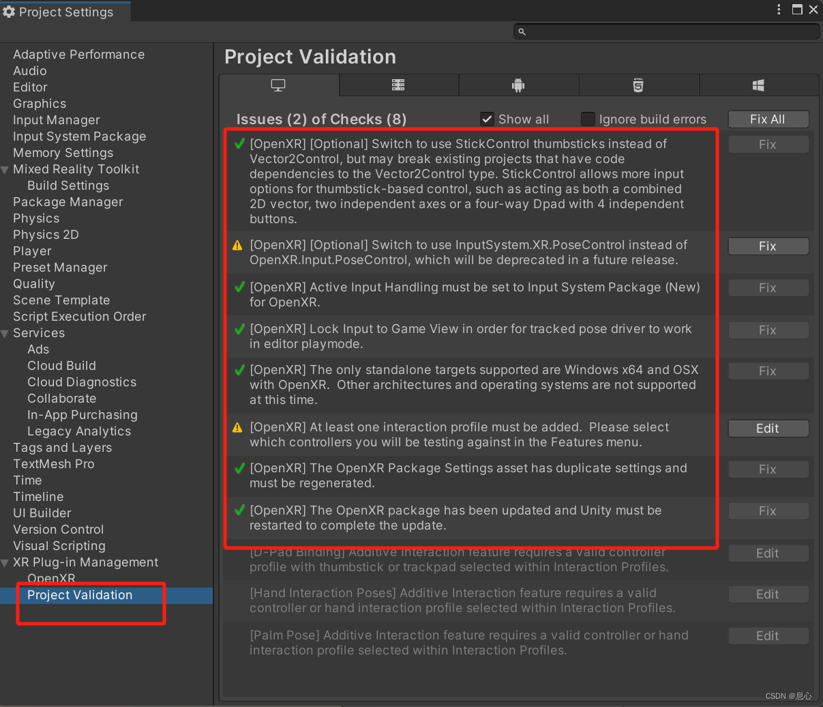Screen dimensions: 823x707
Task: Enable the Ignore build errors checkbox
Action: pos(588,119)
